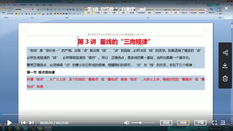
Task: Align text right in Word
Action: (x=61, y=14)
